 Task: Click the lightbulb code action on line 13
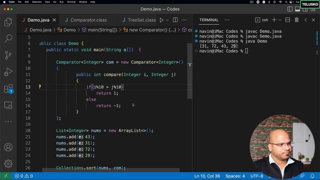pos(40,86)
